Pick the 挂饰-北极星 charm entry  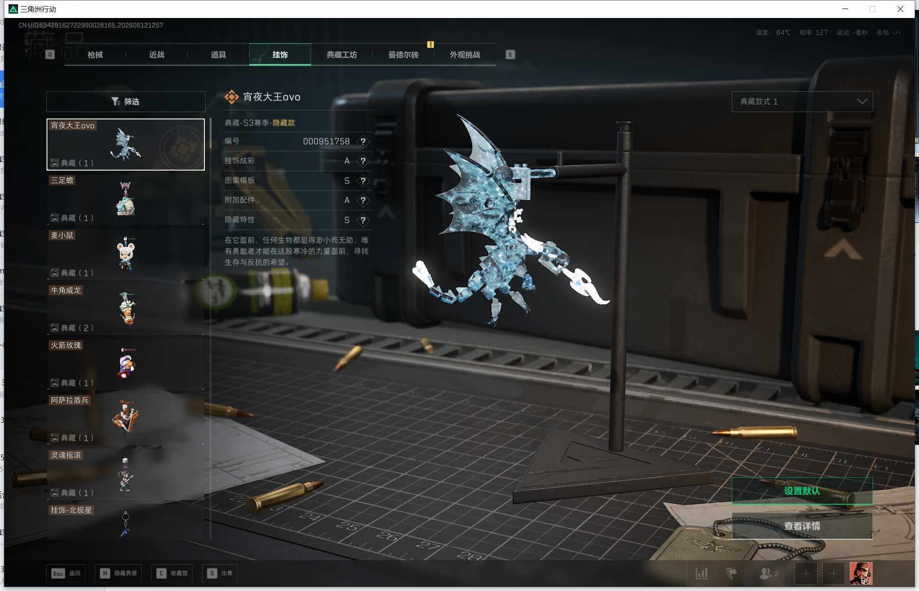point(126,521)
